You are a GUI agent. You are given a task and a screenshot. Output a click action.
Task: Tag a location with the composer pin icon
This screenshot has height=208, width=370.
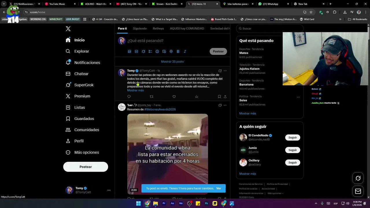(x=171, y=51)
